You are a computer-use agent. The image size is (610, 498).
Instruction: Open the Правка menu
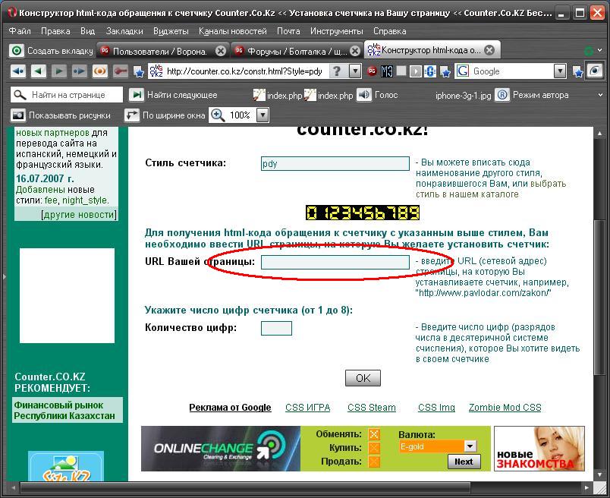[55, 31]
